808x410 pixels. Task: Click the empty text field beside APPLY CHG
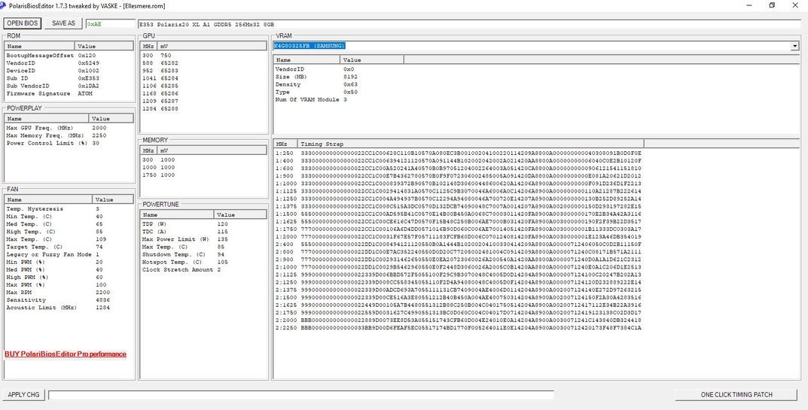301,394
